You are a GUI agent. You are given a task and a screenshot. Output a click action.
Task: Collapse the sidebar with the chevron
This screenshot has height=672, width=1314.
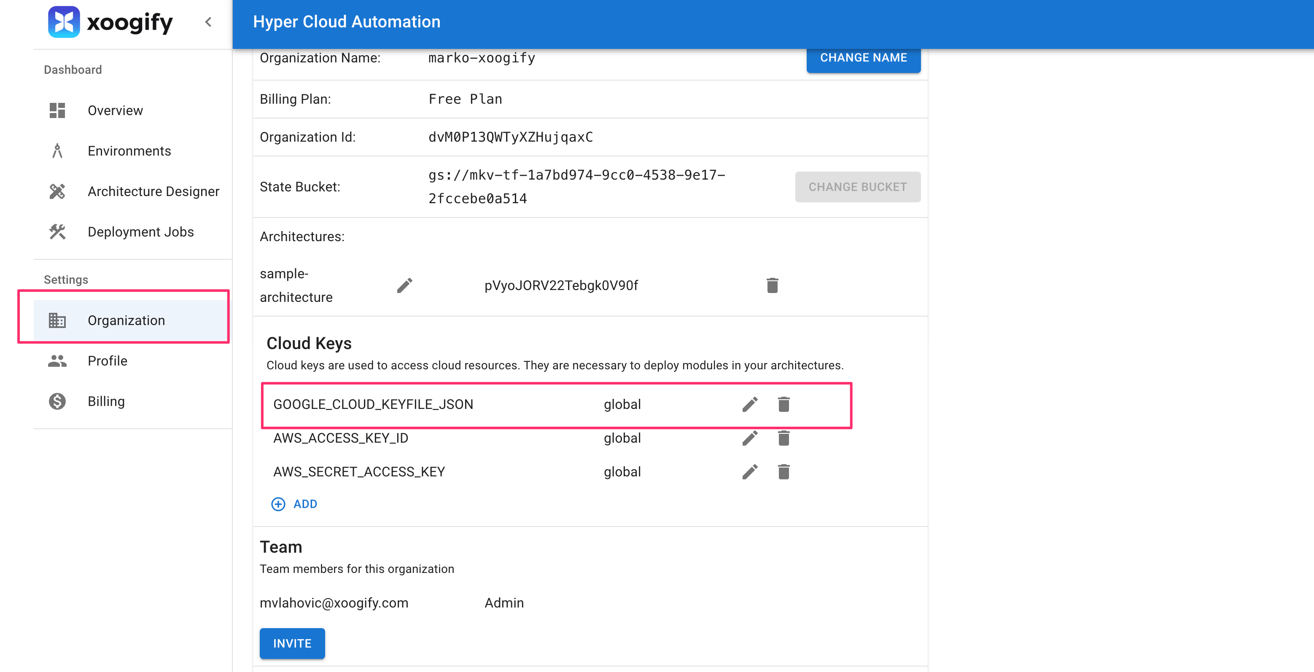(208, 22)
